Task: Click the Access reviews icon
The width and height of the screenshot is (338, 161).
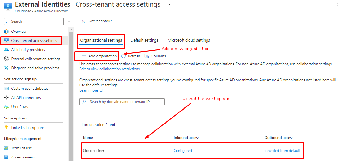Action: (6, 157)
